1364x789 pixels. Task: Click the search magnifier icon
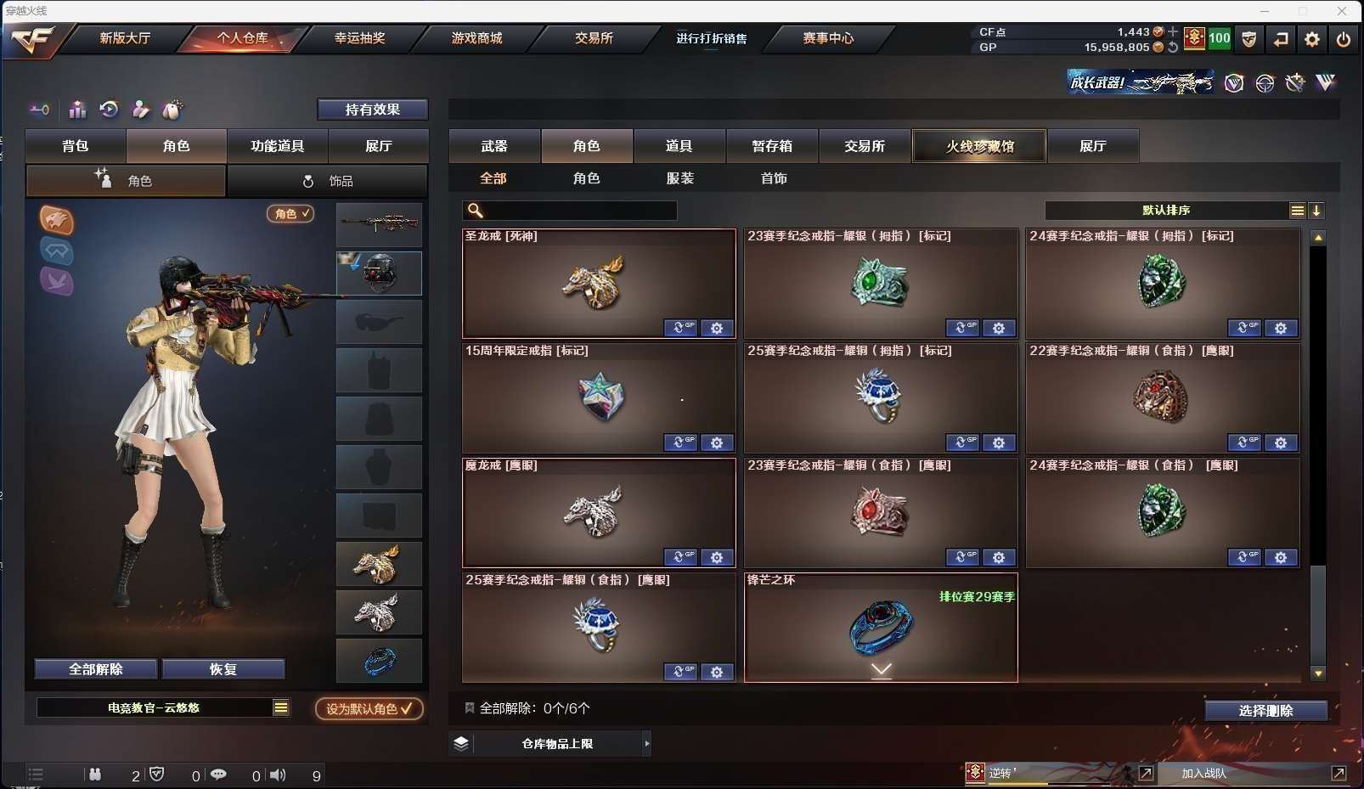click(x=476, y=211)
